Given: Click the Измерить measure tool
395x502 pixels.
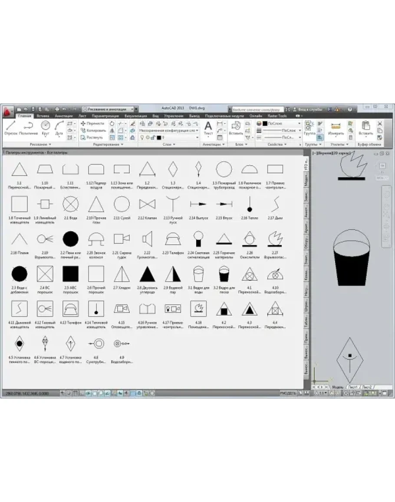Looking at the screenshot, I should coord(336,128).
